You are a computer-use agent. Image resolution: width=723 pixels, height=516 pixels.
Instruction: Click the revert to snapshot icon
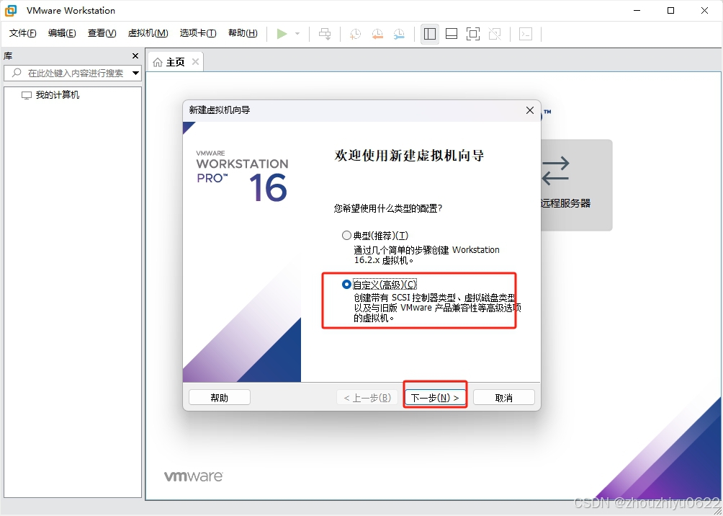point(377,34)
